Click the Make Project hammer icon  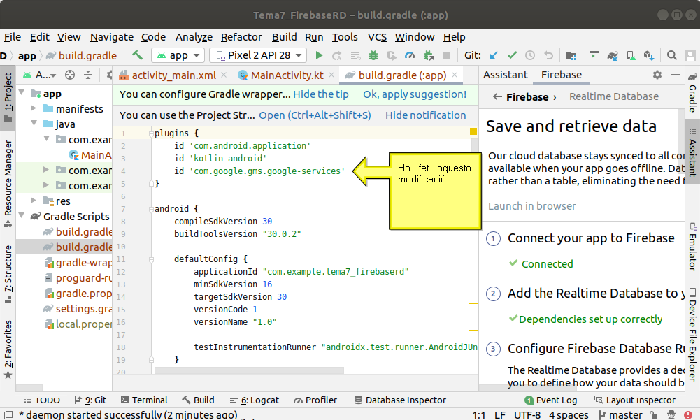point(137,55)
